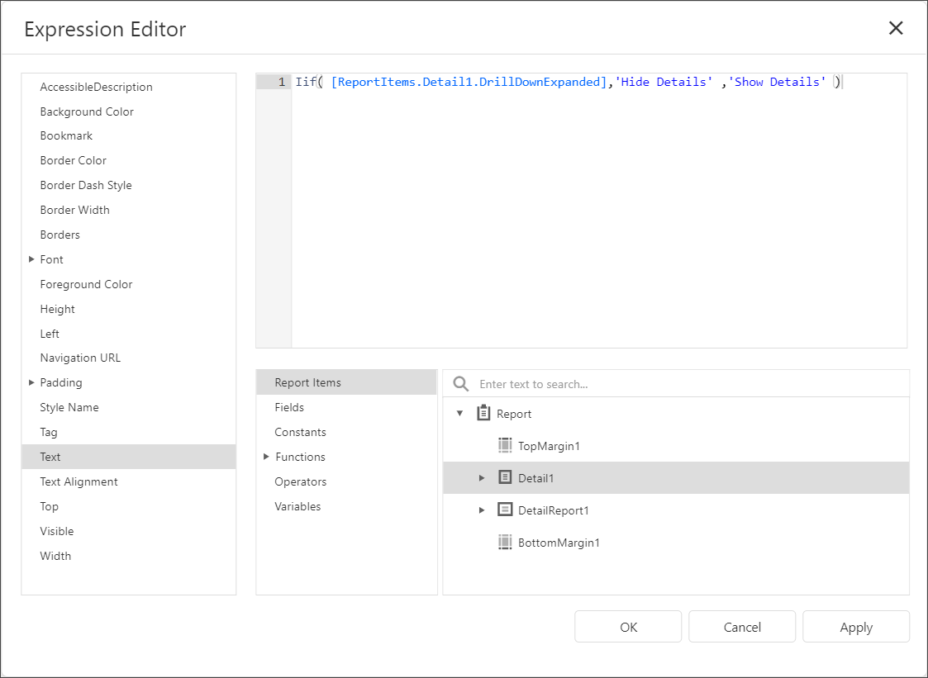
Task: Select the Background Color property
Action: (86, 111)
